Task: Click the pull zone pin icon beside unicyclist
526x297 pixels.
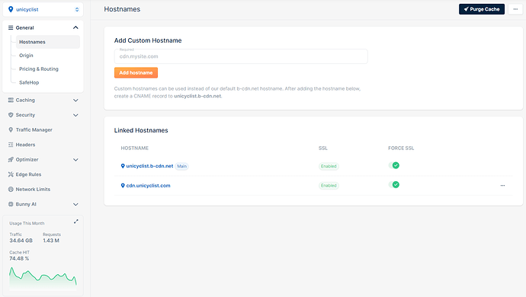Action: (x=11, y=9)
